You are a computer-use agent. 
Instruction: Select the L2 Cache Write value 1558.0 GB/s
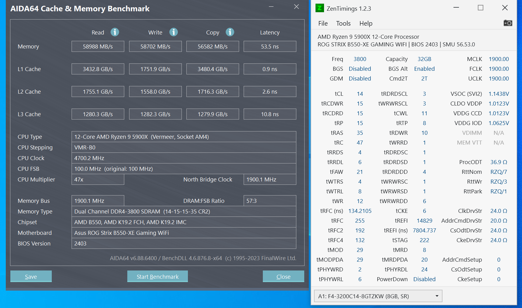point(155,91)
